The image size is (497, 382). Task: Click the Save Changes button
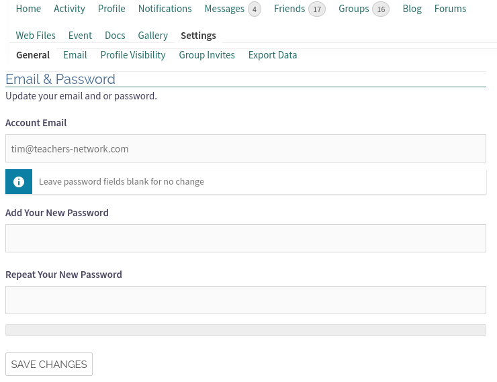tap(49, 365)
